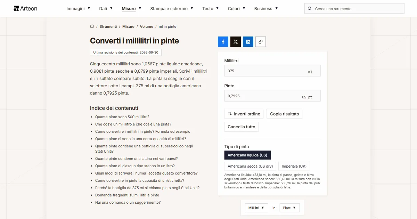Viewport: 417px width, 219px height.
Task: Open 'Come convertire i millilitri in pinte?' link
Action: tap(143, 131)
